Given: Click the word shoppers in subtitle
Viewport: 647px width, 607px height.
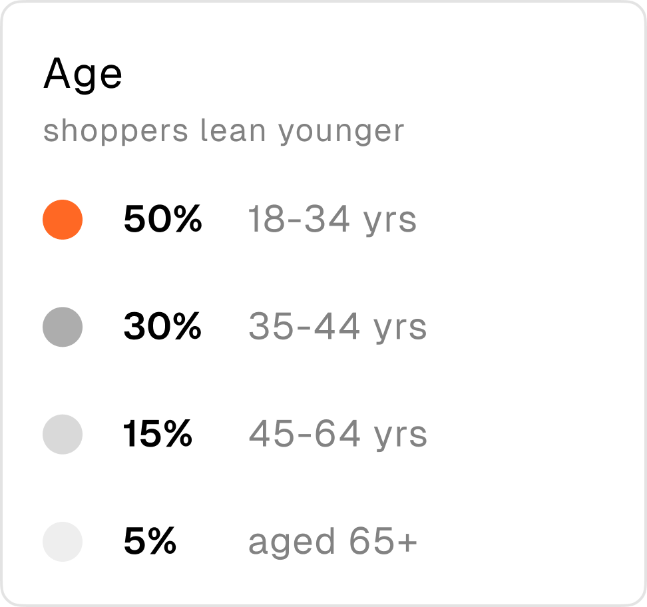Looking at the screenshot, I should pyautogui.click(x=116, y=132).
